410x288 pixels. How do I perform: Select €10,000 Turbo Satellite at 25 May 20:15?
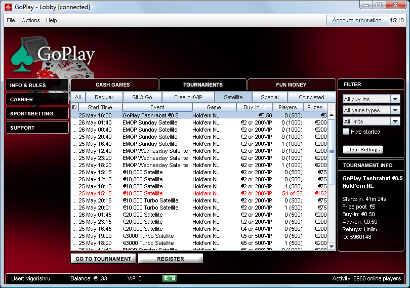[199, 200]
